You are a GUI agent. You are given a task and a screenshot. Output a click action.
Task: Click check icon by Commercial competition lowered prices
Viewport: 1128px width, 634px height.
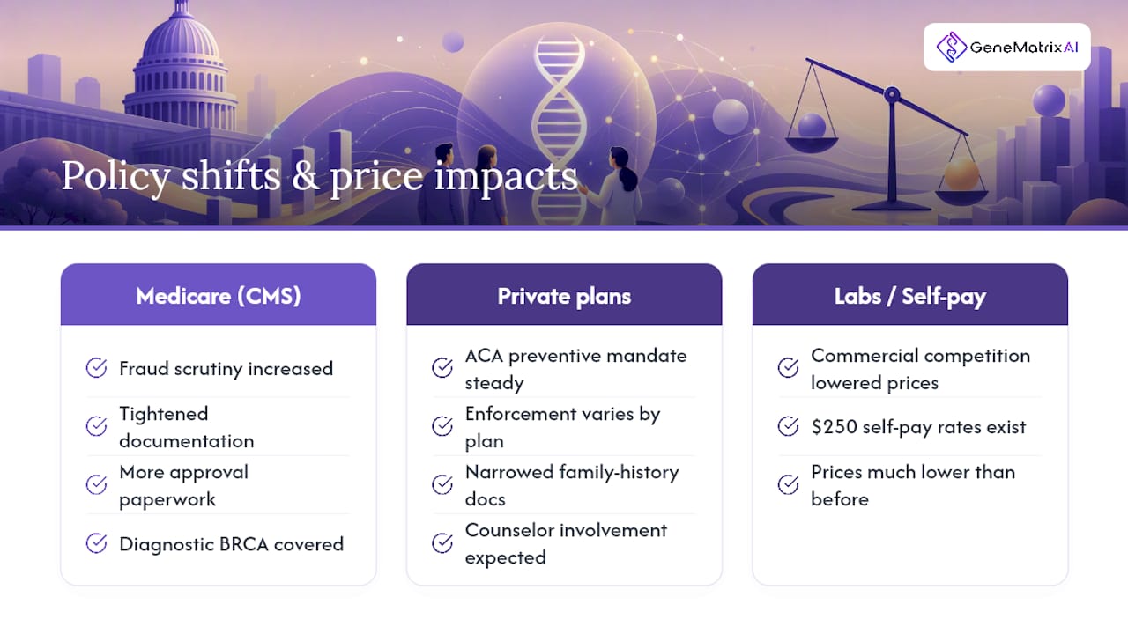[x=789, y=368]
